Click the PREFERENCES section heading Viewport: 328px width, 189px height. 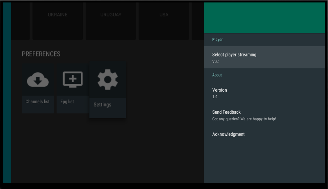coord(41,54)
